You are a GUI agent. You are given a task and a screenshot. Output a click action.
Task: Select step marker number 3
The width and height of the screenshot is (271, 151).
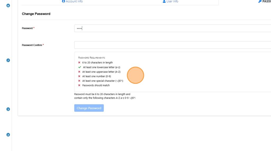[8, 109]
